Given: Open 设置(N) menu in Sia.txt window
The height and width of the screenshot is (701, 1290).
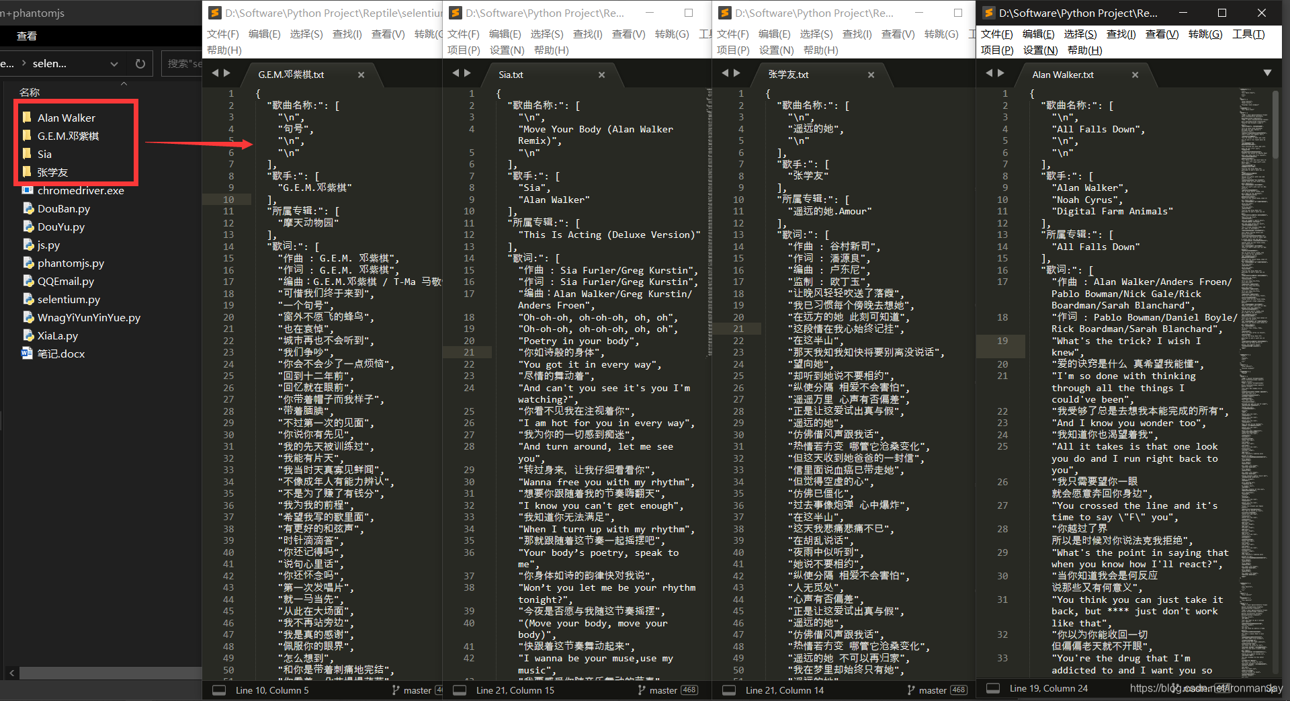Looking at the screenshot, I should [x=507, y=50].
